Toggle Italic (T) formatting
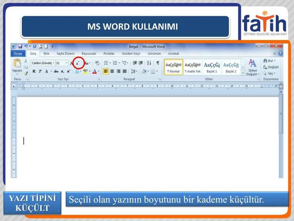 (x=40, y=71)
